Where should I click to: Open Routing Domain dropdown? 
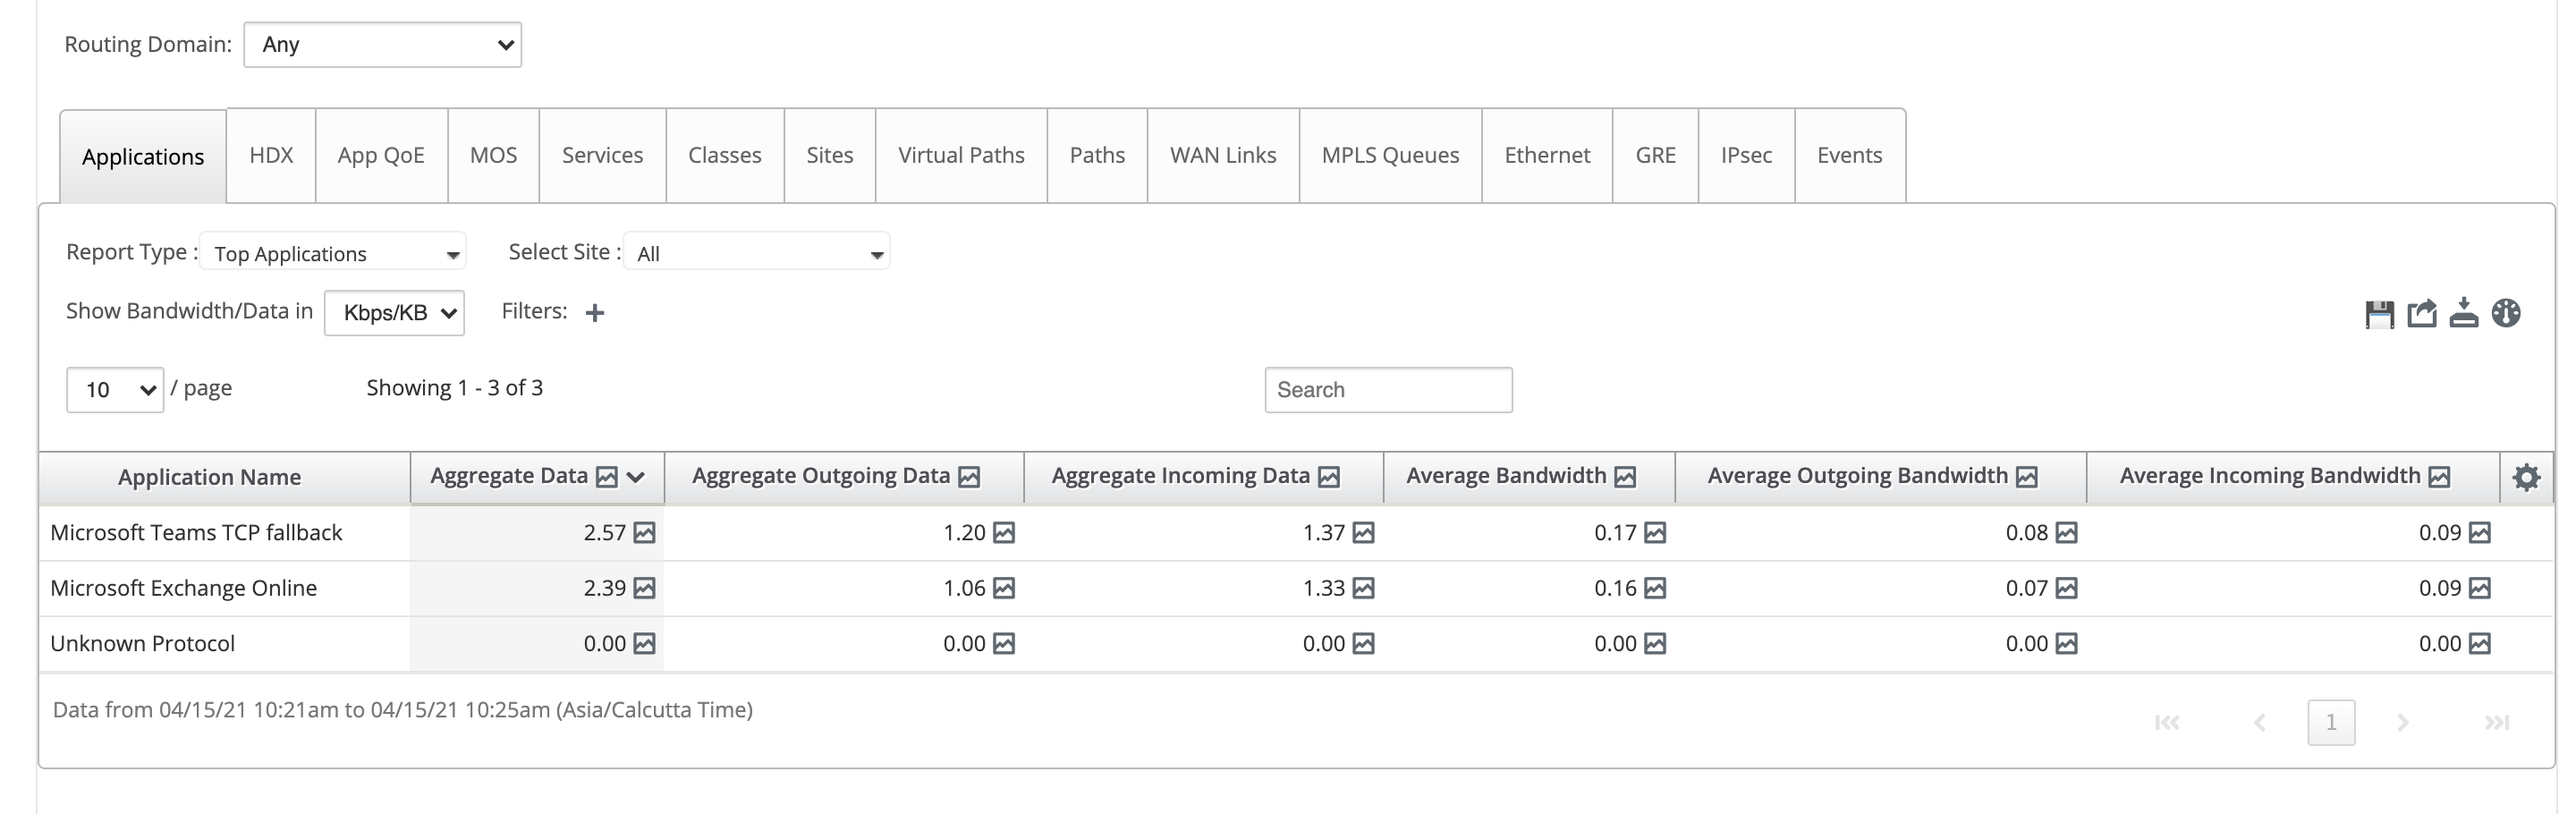383,45
